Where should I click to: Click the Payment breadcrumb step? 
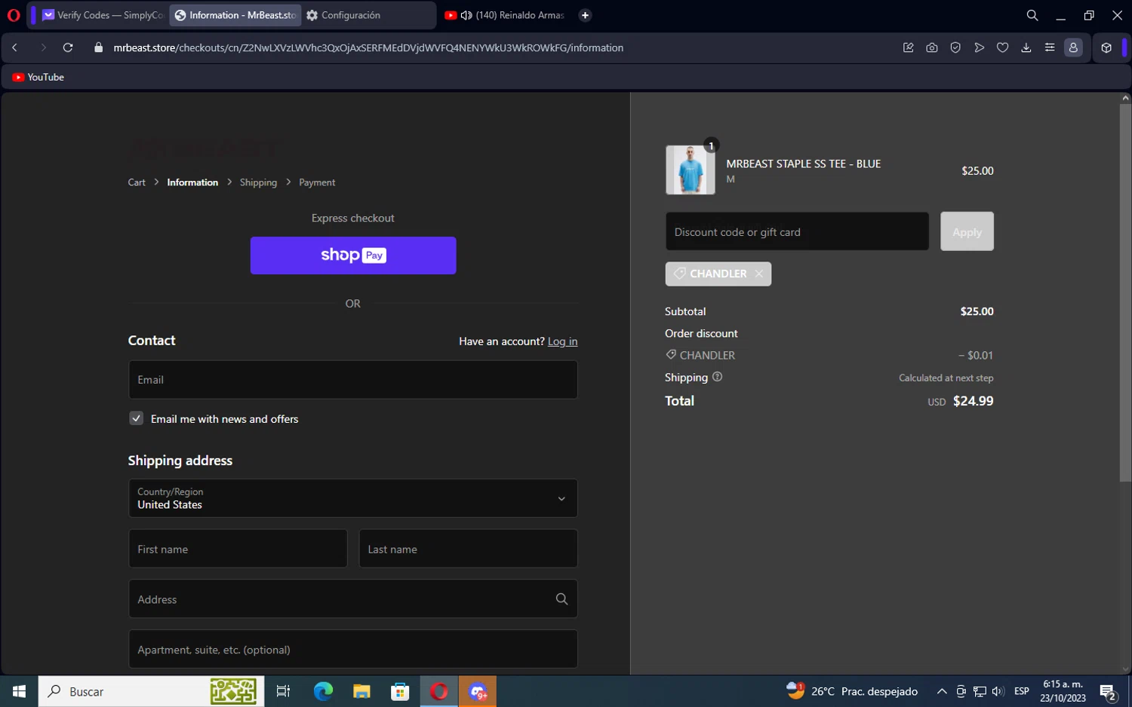[x=317, y=182]
